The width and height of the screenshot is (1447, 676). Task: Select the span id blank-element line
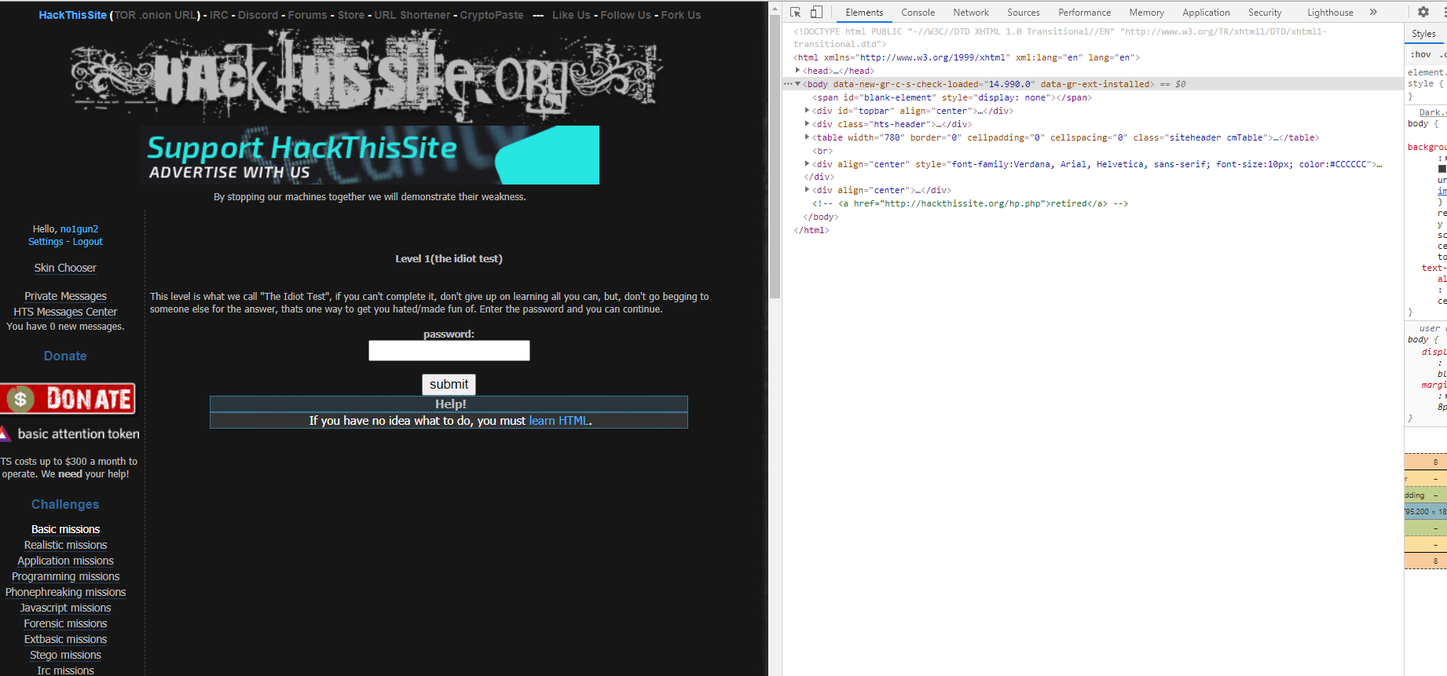952,97
